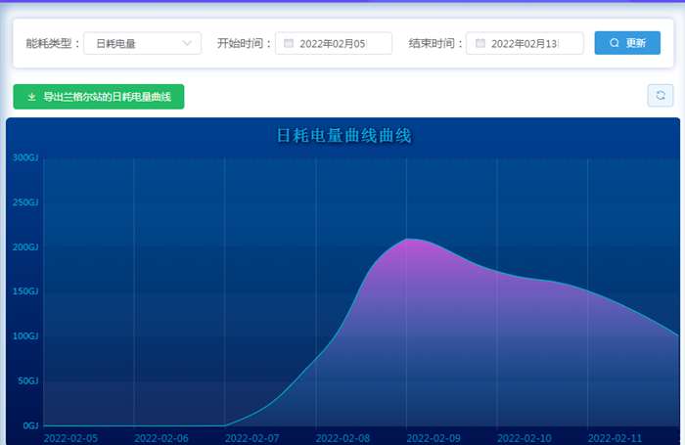
Task: Click download icon on green export button
Action: click(x=31, y=97)
